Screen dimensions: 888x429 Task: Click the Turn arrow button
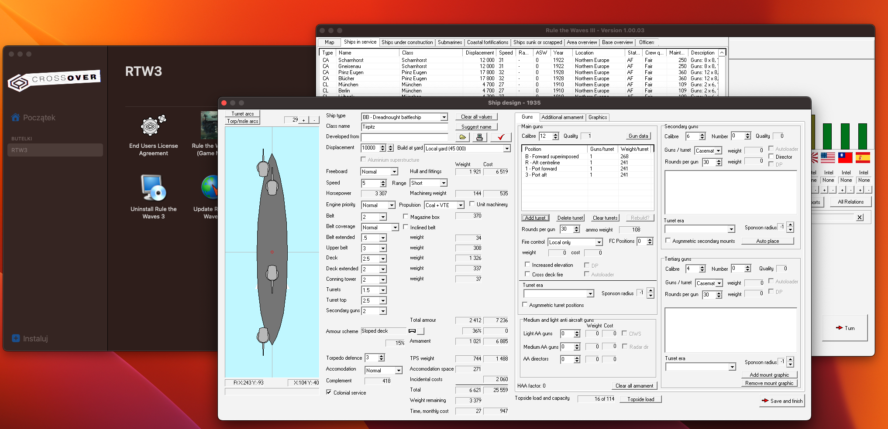coord(845,328)
